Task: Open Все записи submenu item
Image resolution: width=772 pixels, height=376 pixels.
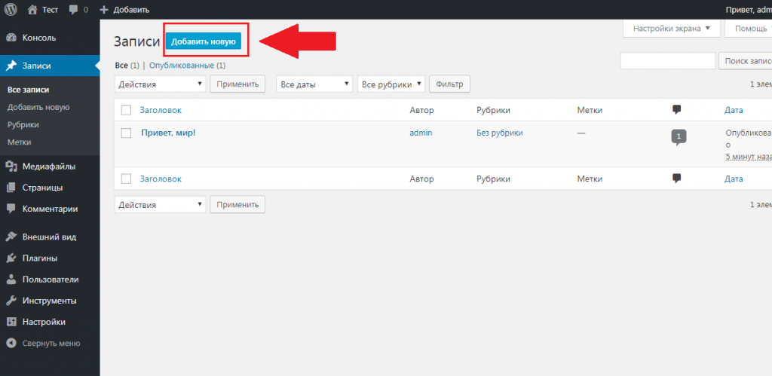Action: click(x=29, y=90)
